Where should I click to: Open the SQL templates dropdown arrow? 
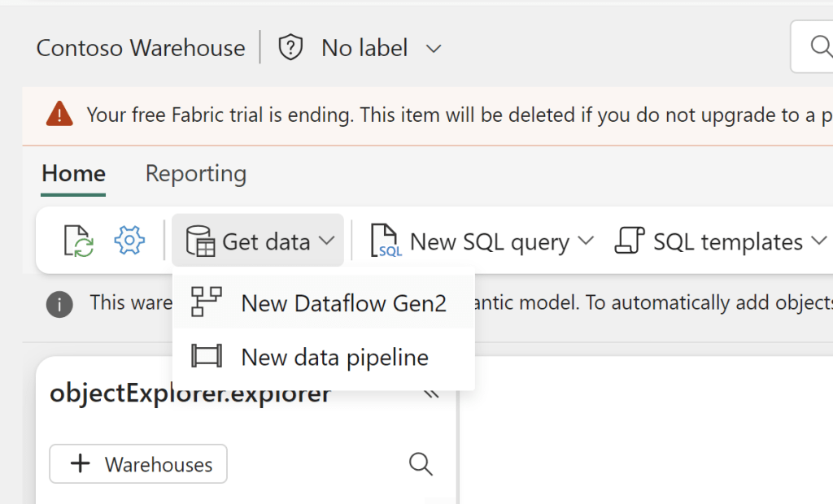pyautogui.click(x=818, y=241)
